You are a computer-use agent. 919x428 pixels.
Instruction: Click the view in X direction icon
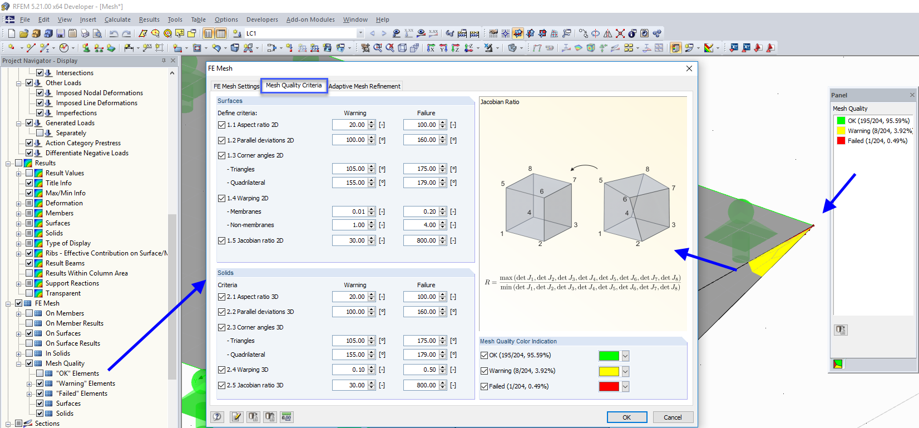tap(431, 48)
